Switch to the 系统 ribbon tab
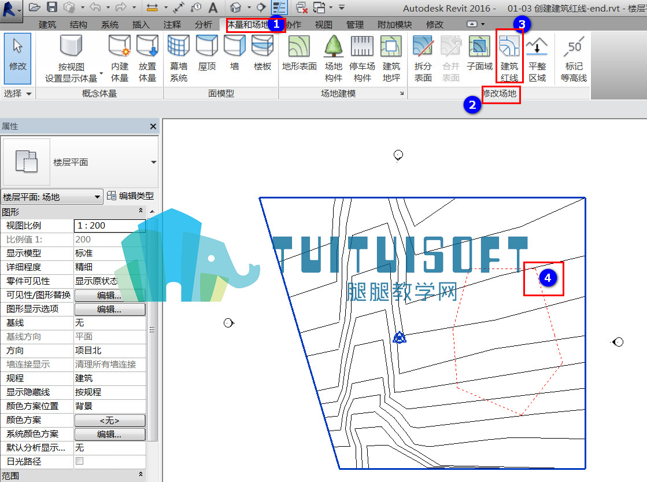Screen dimensions: 647x482 coord(110,25)
